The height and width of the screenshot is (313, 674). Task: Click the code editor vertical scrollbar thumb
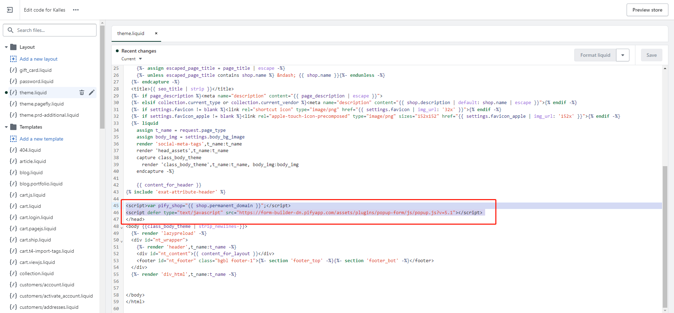[x=665, y=237]
